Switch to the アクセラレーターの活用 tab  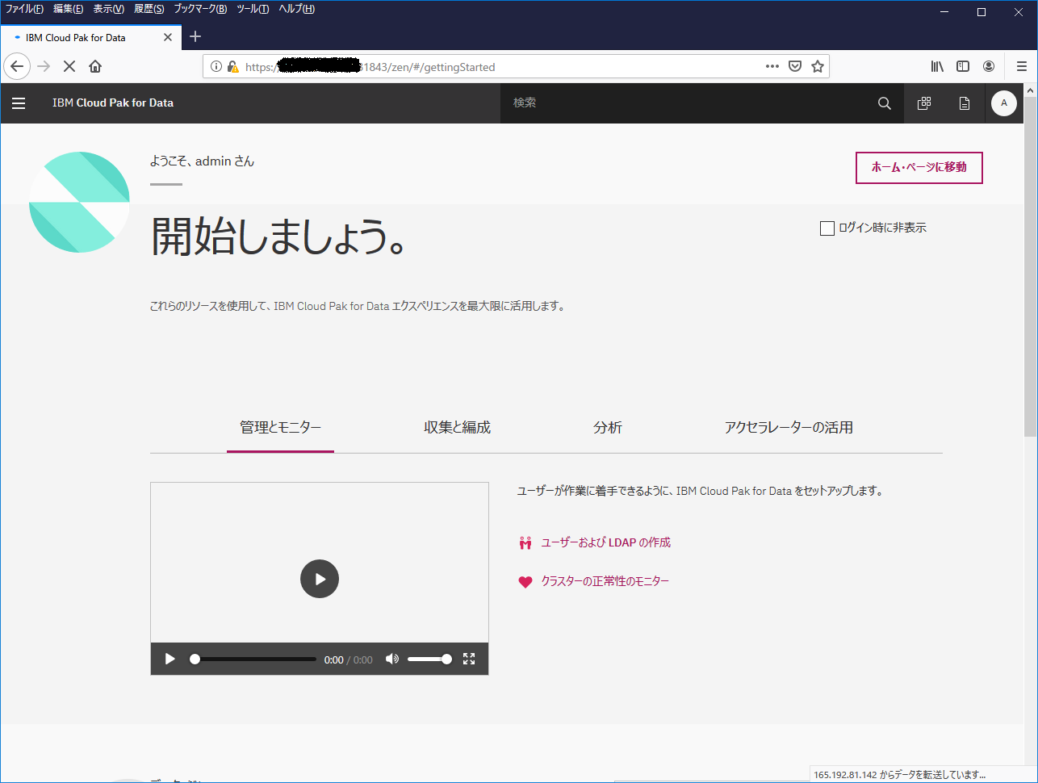(x=788, y=428)
